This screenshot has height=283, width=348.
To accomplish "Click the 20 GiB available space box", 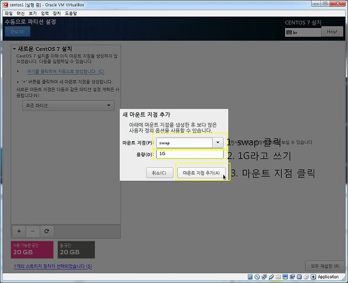I will 32,250.
